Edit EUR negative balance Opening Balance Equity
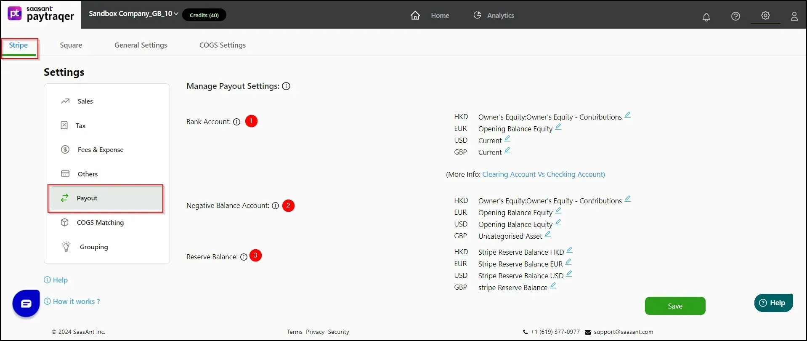The width and height of the screenshot is (807, 341). click(x=558, y=210)
